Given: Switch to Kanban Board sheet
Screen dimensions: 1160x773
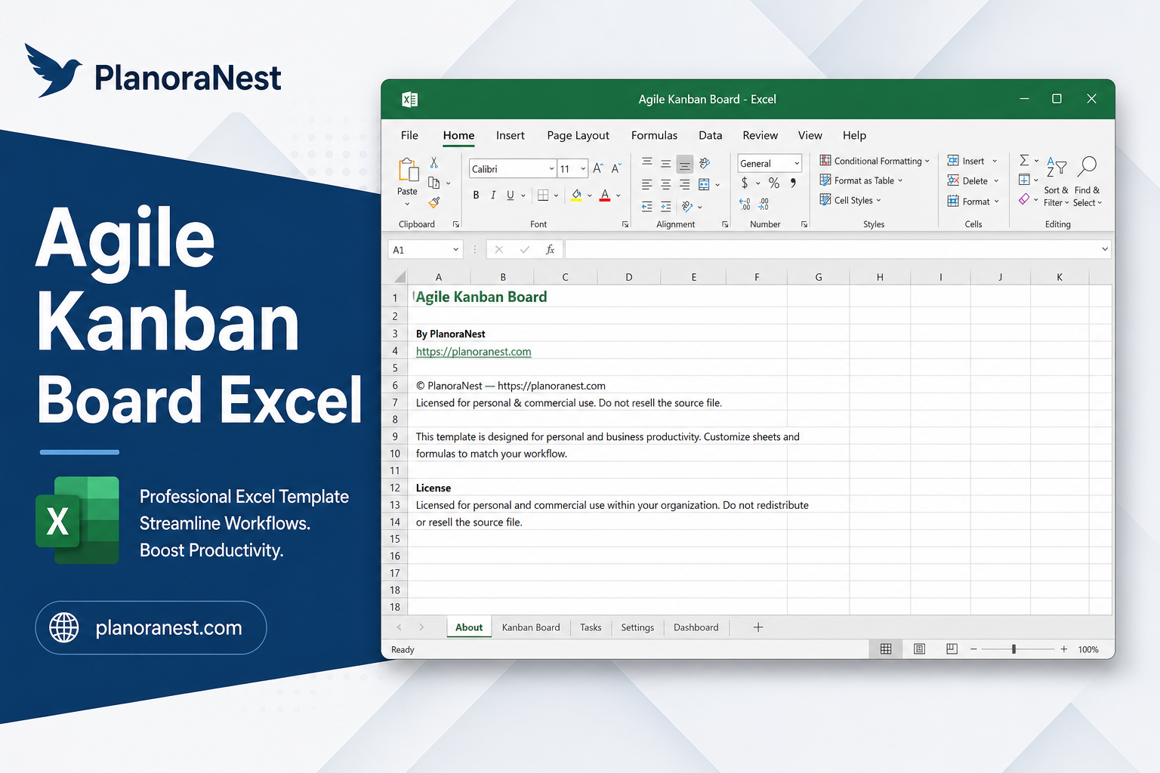Looking at the screenshot, I should [531, 627].
